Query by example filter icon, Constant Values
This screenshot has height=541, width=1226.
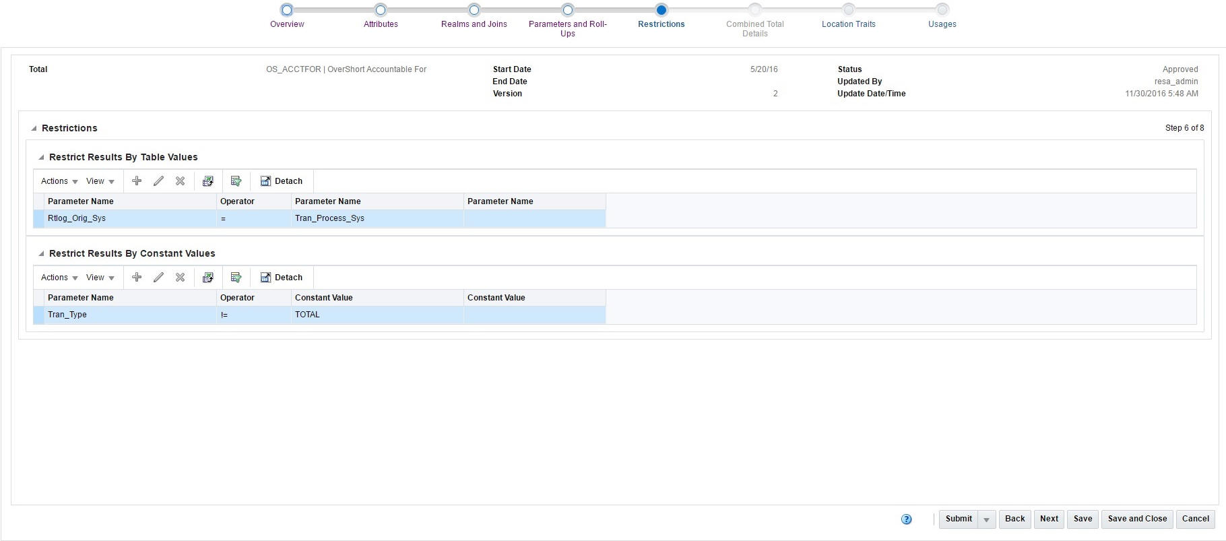tap(236, 277)
